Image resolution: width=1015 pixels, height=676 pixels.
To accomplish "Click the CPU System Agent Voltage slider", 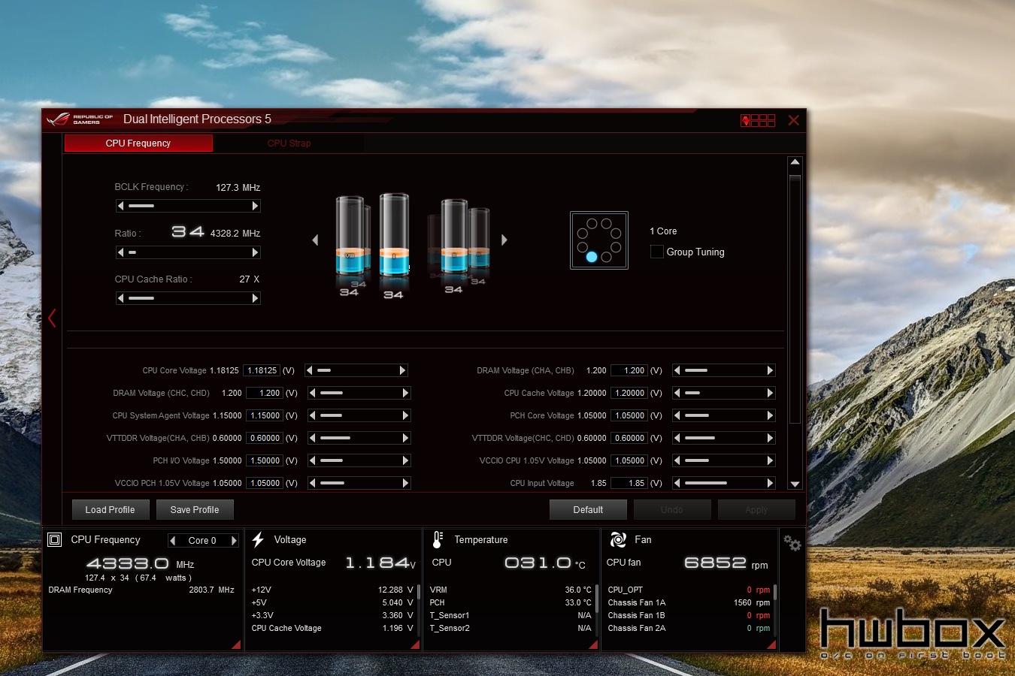I will pyautogui.click(x=359, y=415).
